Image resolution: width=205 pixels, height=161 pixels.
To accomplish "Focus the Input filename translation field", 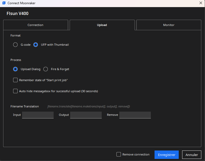I will point(38,115).
